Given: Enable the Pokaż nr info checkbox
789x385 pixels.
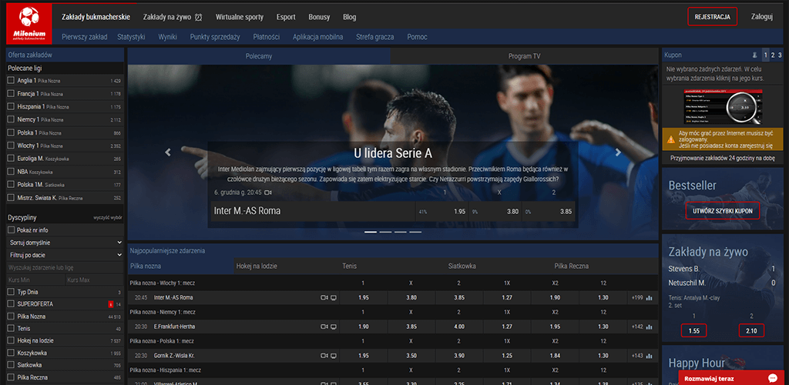Looking at the screenshot, I should [x=11, y=229].
